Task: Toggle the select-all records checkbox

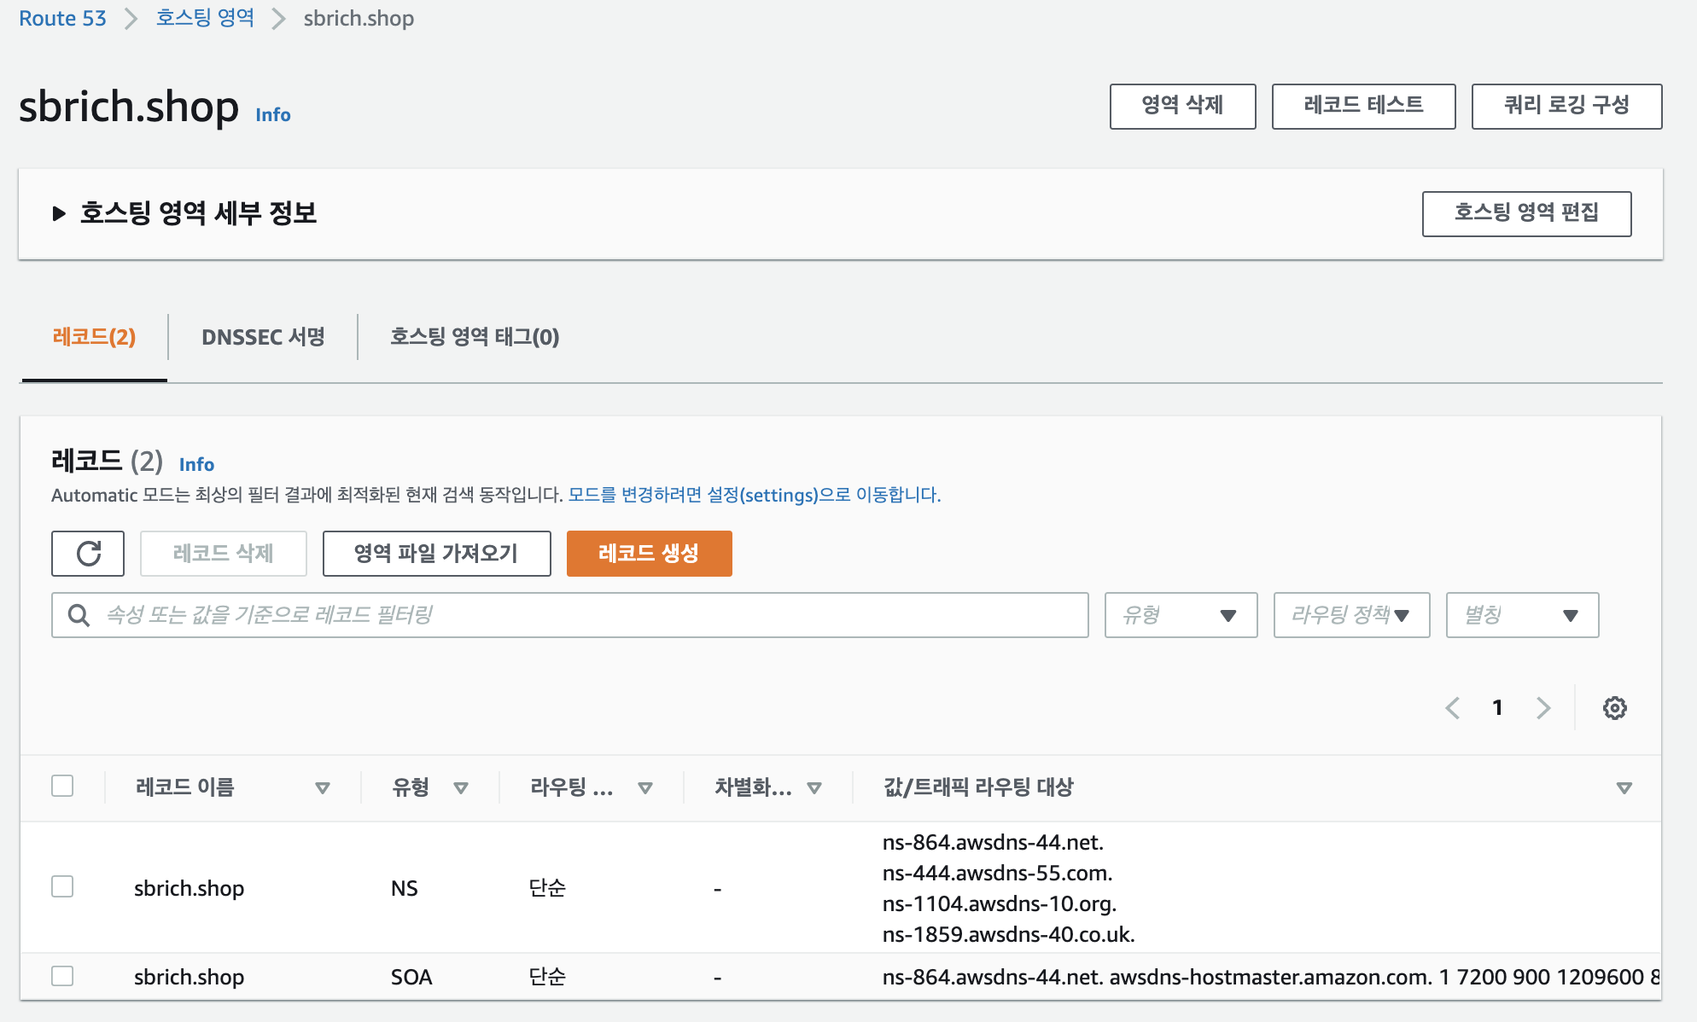Action: [x=62, y=786]
